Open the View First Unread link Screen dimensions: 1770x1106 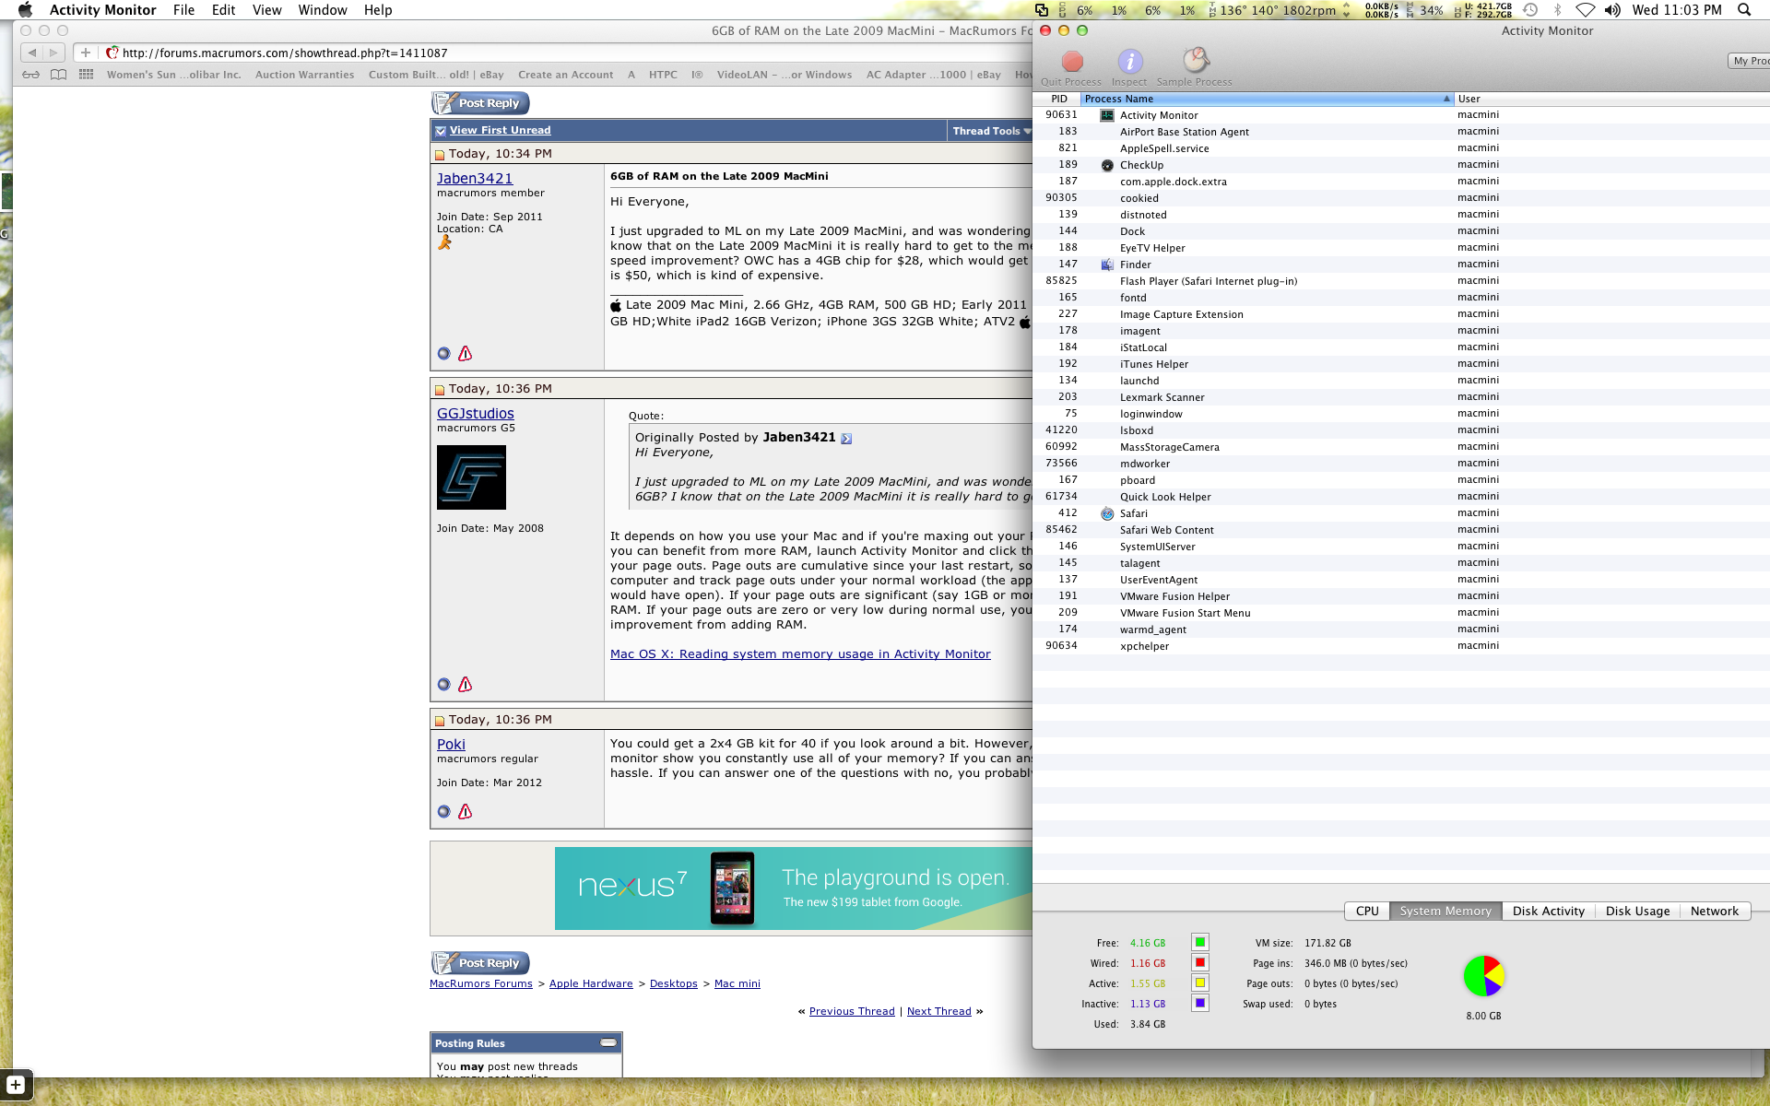point(500,131)
